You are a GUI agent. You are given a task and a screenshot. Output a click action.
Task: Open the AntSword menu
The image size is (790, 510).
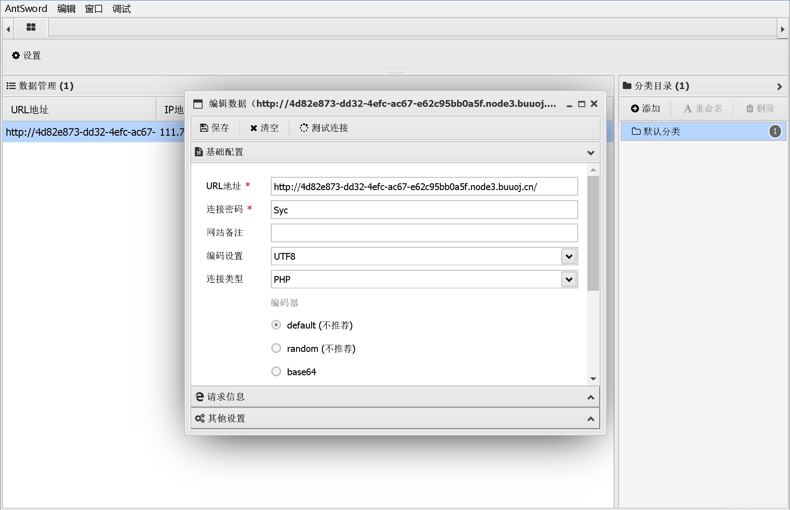pyautogui.click(x=26, y=9)
